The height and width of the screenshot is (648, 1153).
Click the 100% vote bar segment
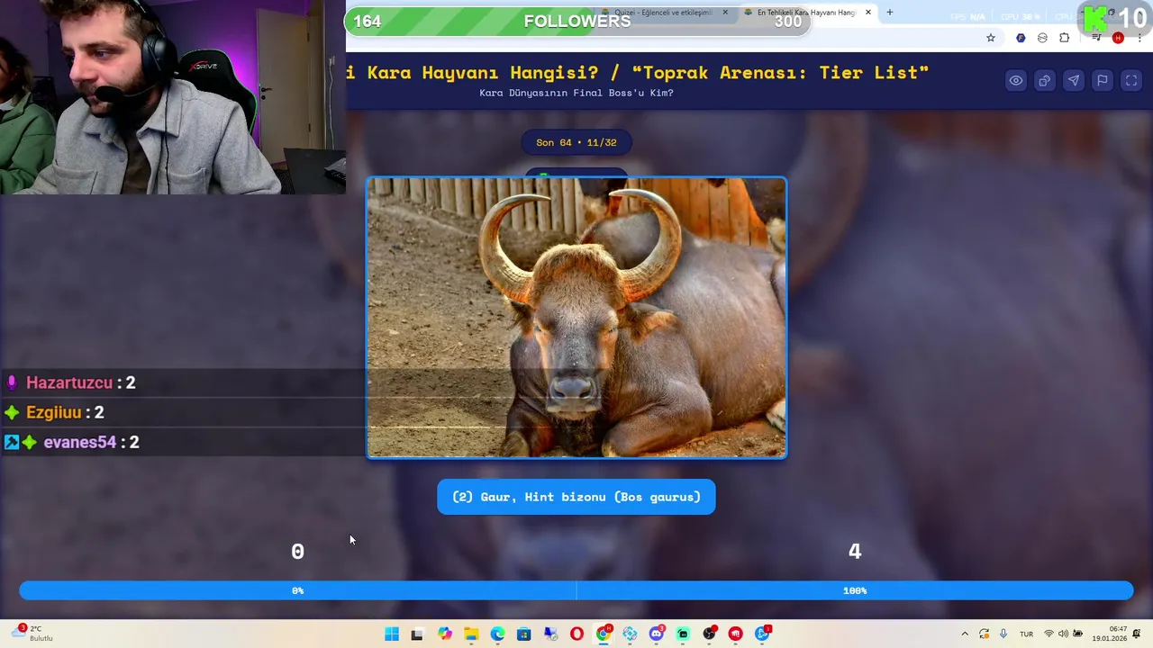[x=855, y=590]
